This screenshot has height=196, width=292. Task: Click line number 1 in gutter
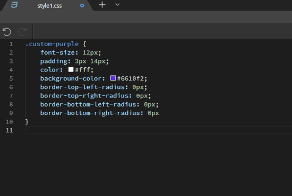pyautogui.click(x=11, y=44)
